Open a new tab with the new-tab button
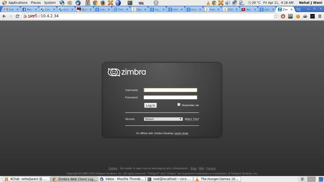 coord(298,9)
